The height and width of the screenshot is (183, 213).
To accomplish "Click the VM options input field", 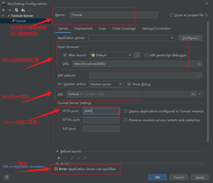I will [146, 75].
